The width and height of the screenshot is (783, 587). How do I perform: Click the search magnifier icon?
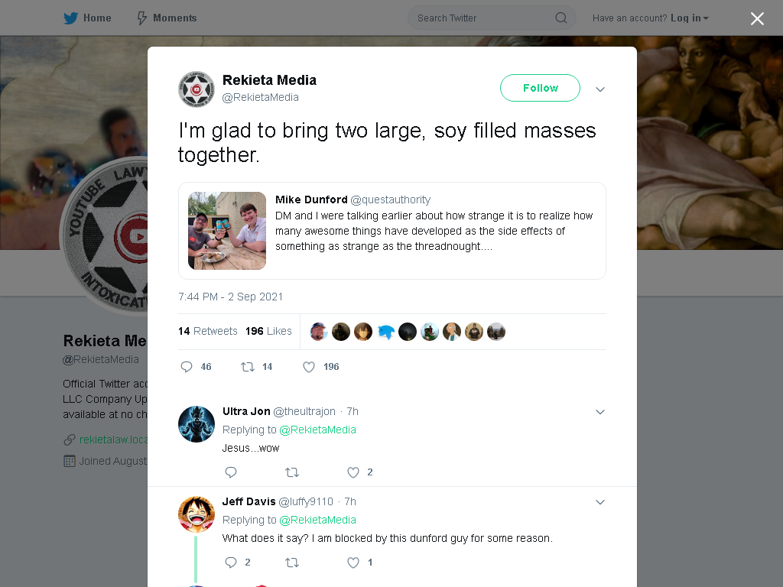tap(560, 18)
